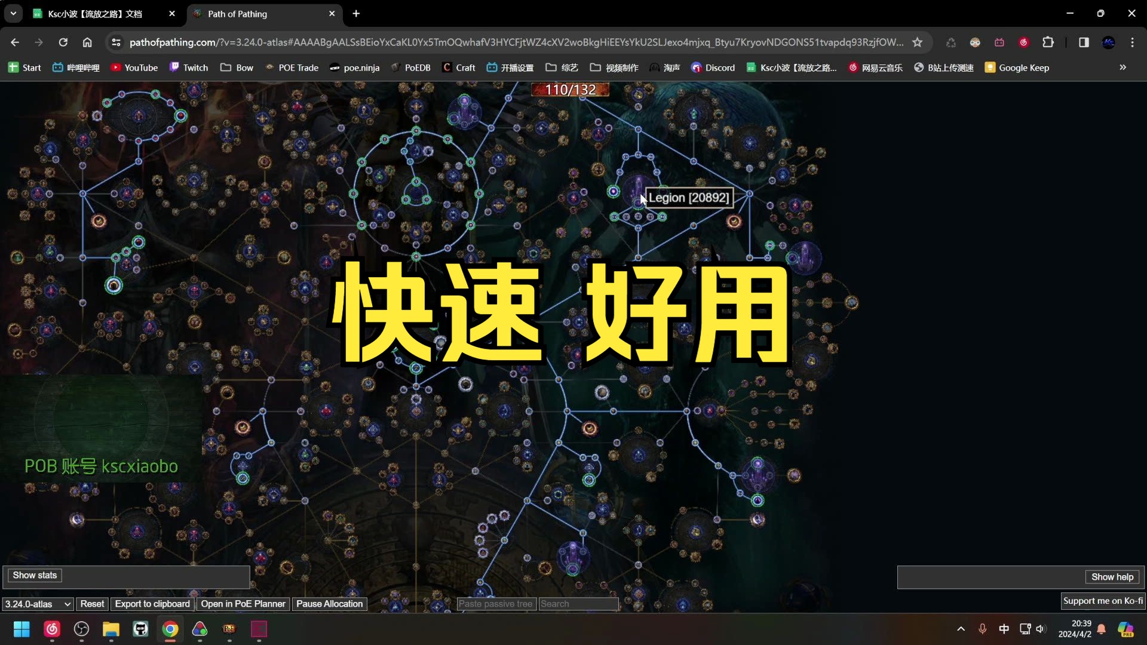This screenshot has height=645, width=1147.
Task: Open File Explorer from taskbar
Action: [111, 629]
